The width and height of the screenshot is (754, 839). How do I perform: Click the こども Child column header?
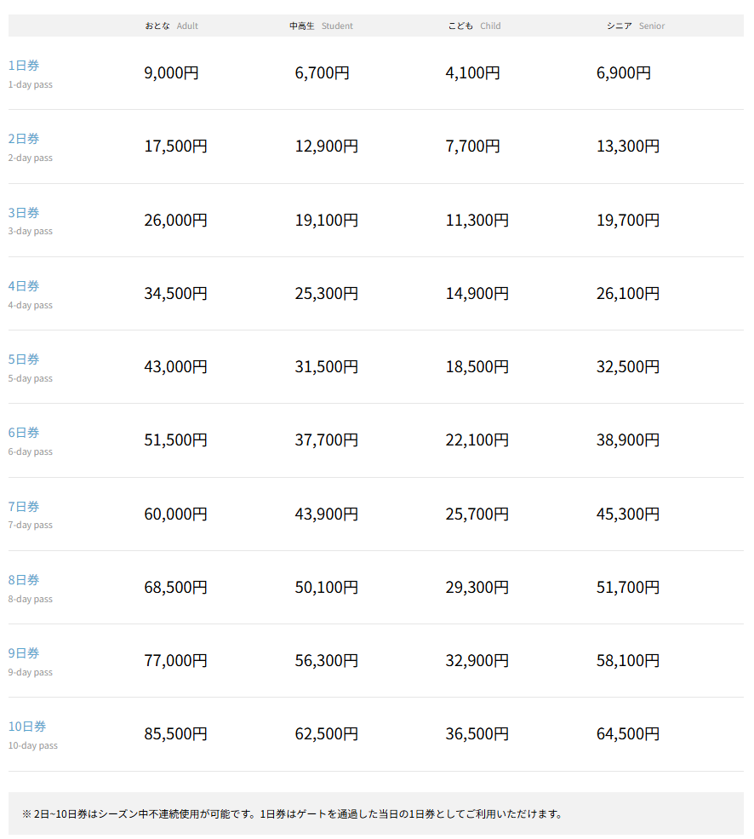[x=474, y=26]
